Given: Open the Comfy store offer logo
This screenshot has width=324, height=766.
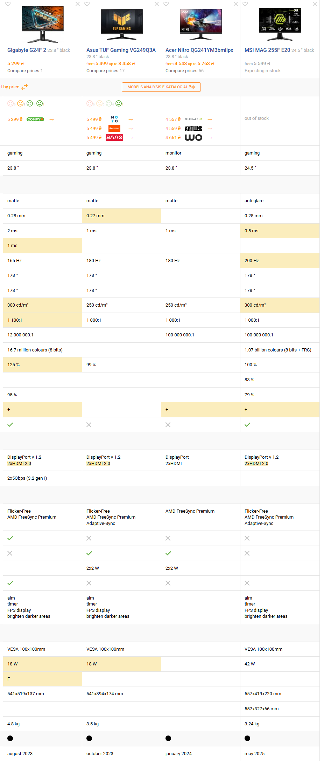Looking at the screenshot, I should 35,119.
